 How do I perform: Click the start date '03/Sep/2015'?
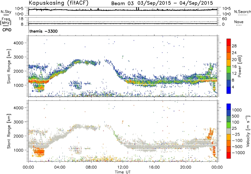[x=154, y=3]
